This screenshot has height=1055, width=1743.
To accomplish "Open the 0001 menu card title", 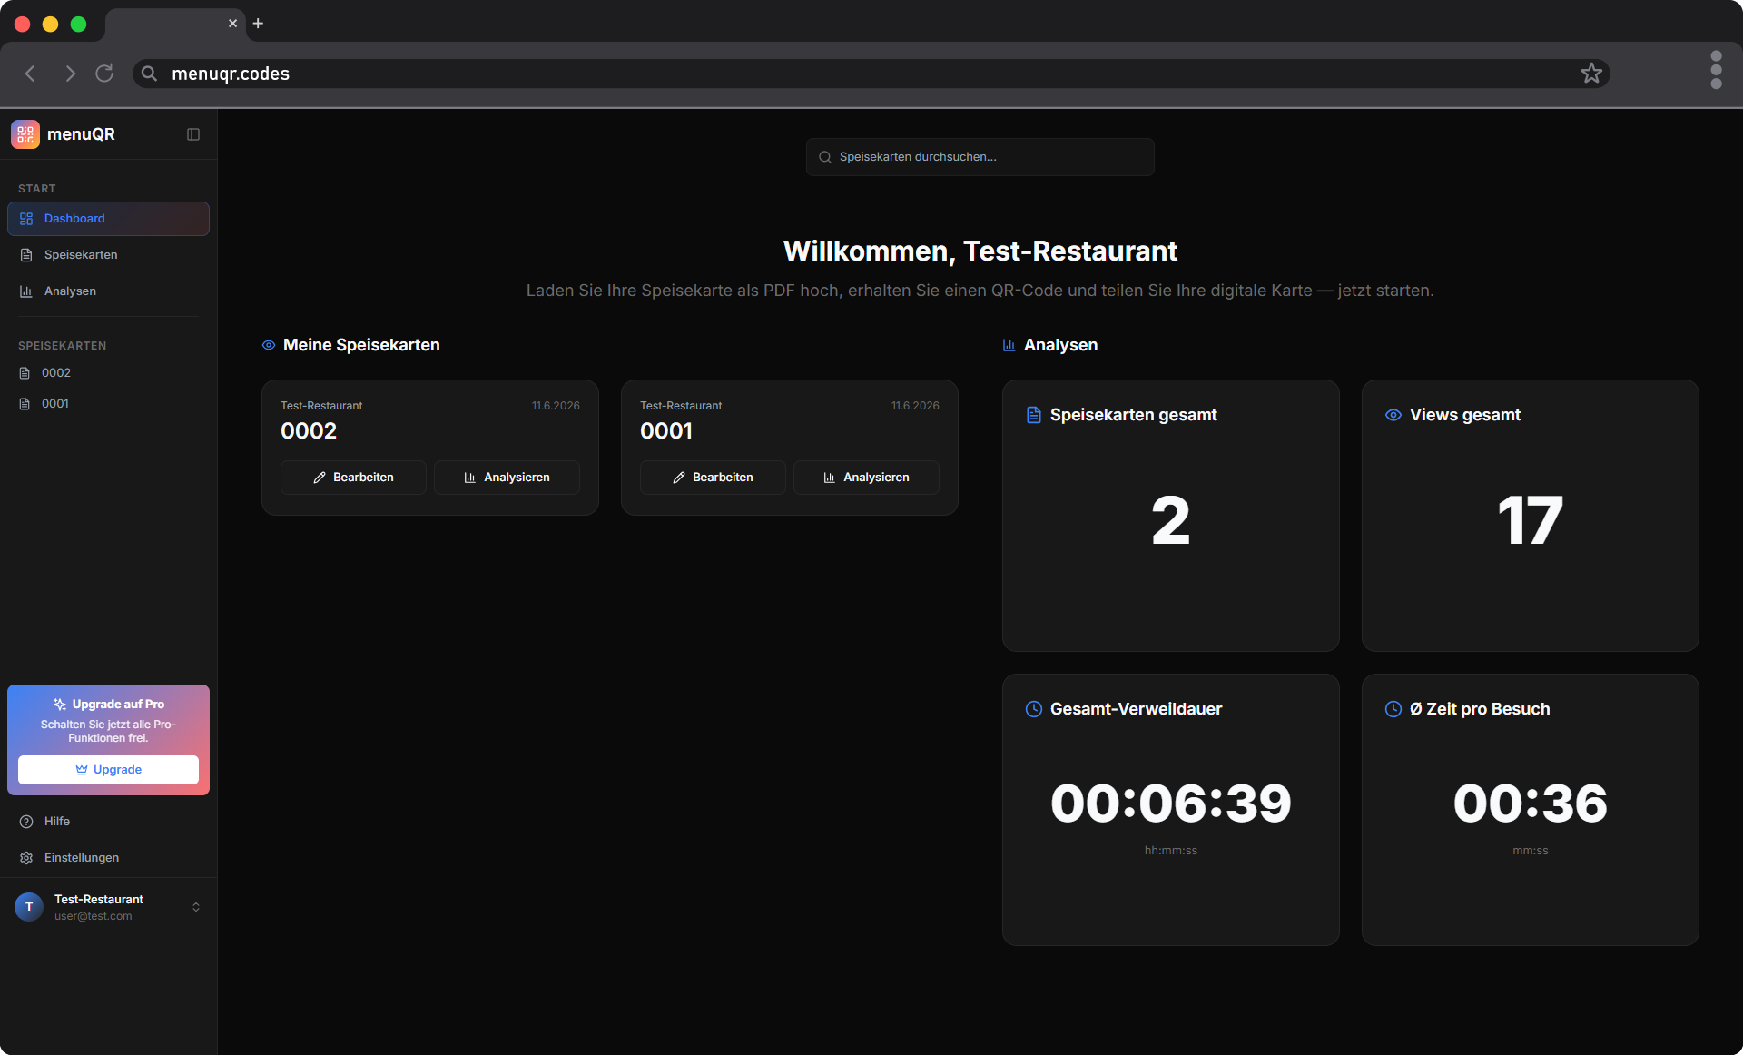I will (x=666, y=431).
